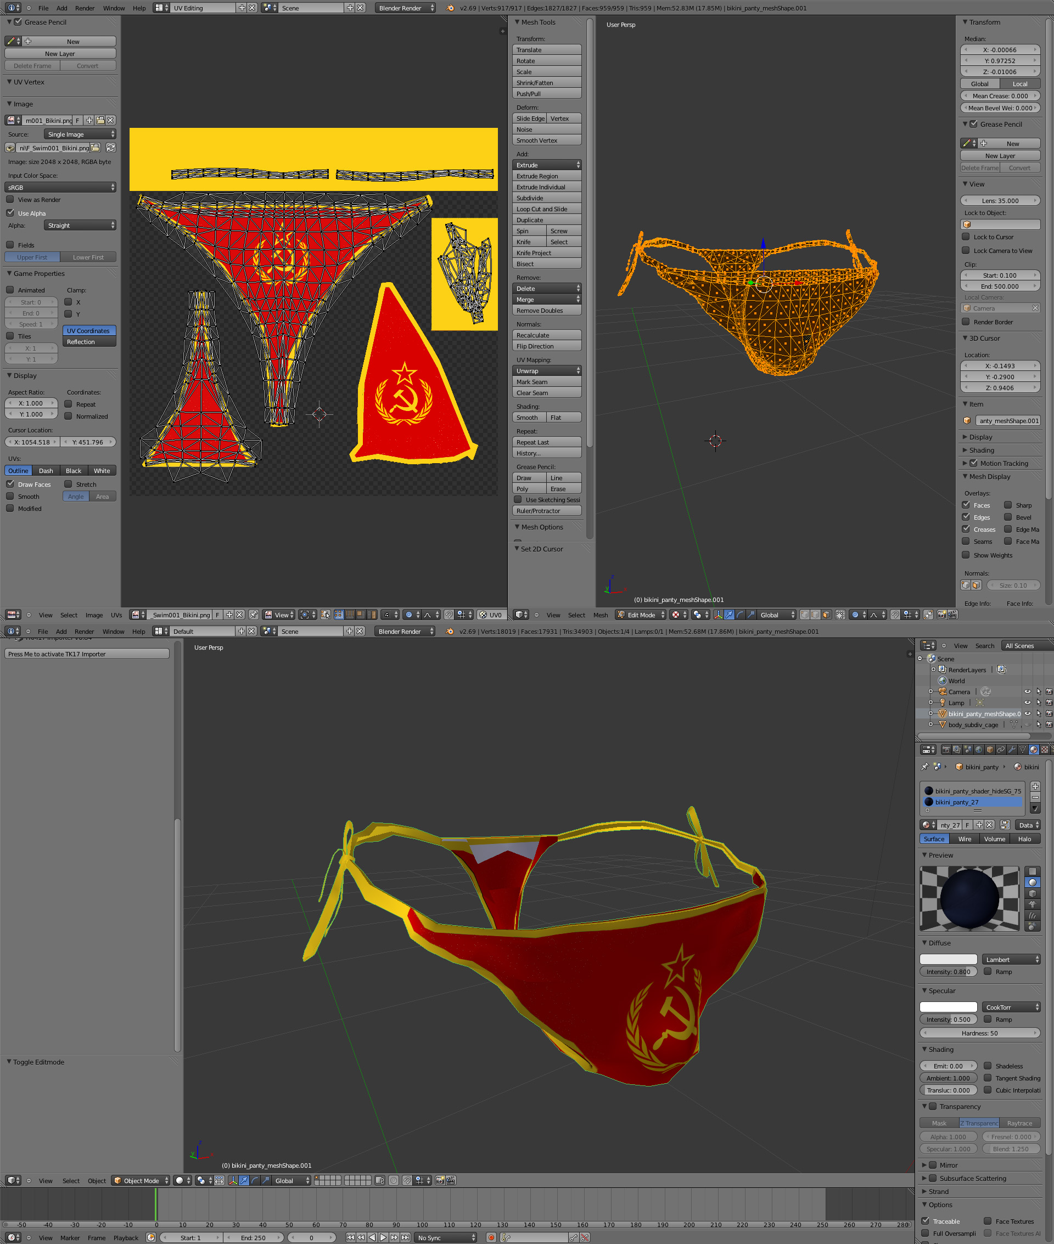Open the World properties tab in lower window

coord(979,750)
